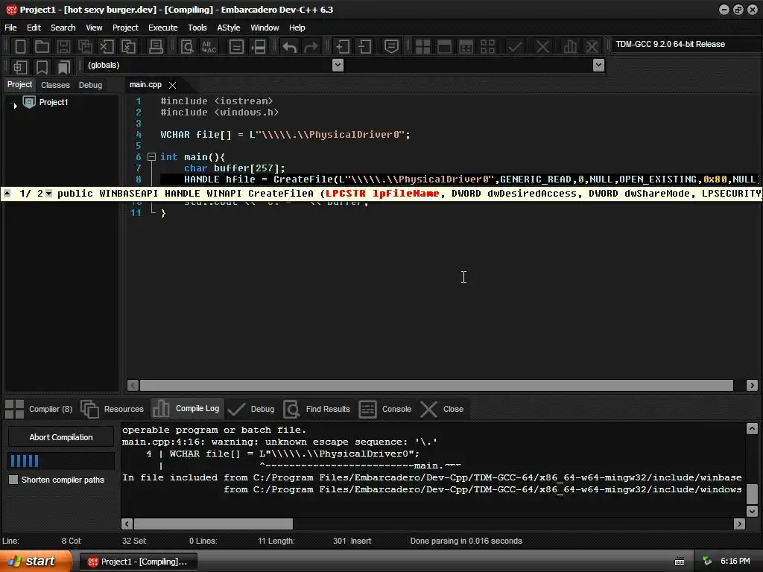Click the Close file toolbar icon
This screenshot has height=572, width=763.
pyautogui.click(x=107, y=47)
